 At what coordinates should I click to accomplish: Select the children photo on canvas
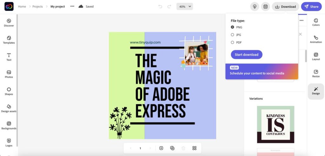pyautogui.click(x=196, y=53)
